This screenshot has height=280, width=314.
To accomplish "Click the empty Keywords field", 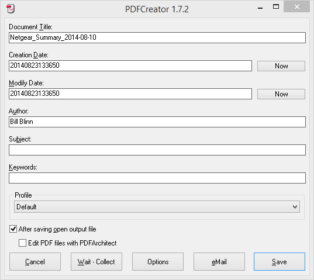I will click(157, 178).
